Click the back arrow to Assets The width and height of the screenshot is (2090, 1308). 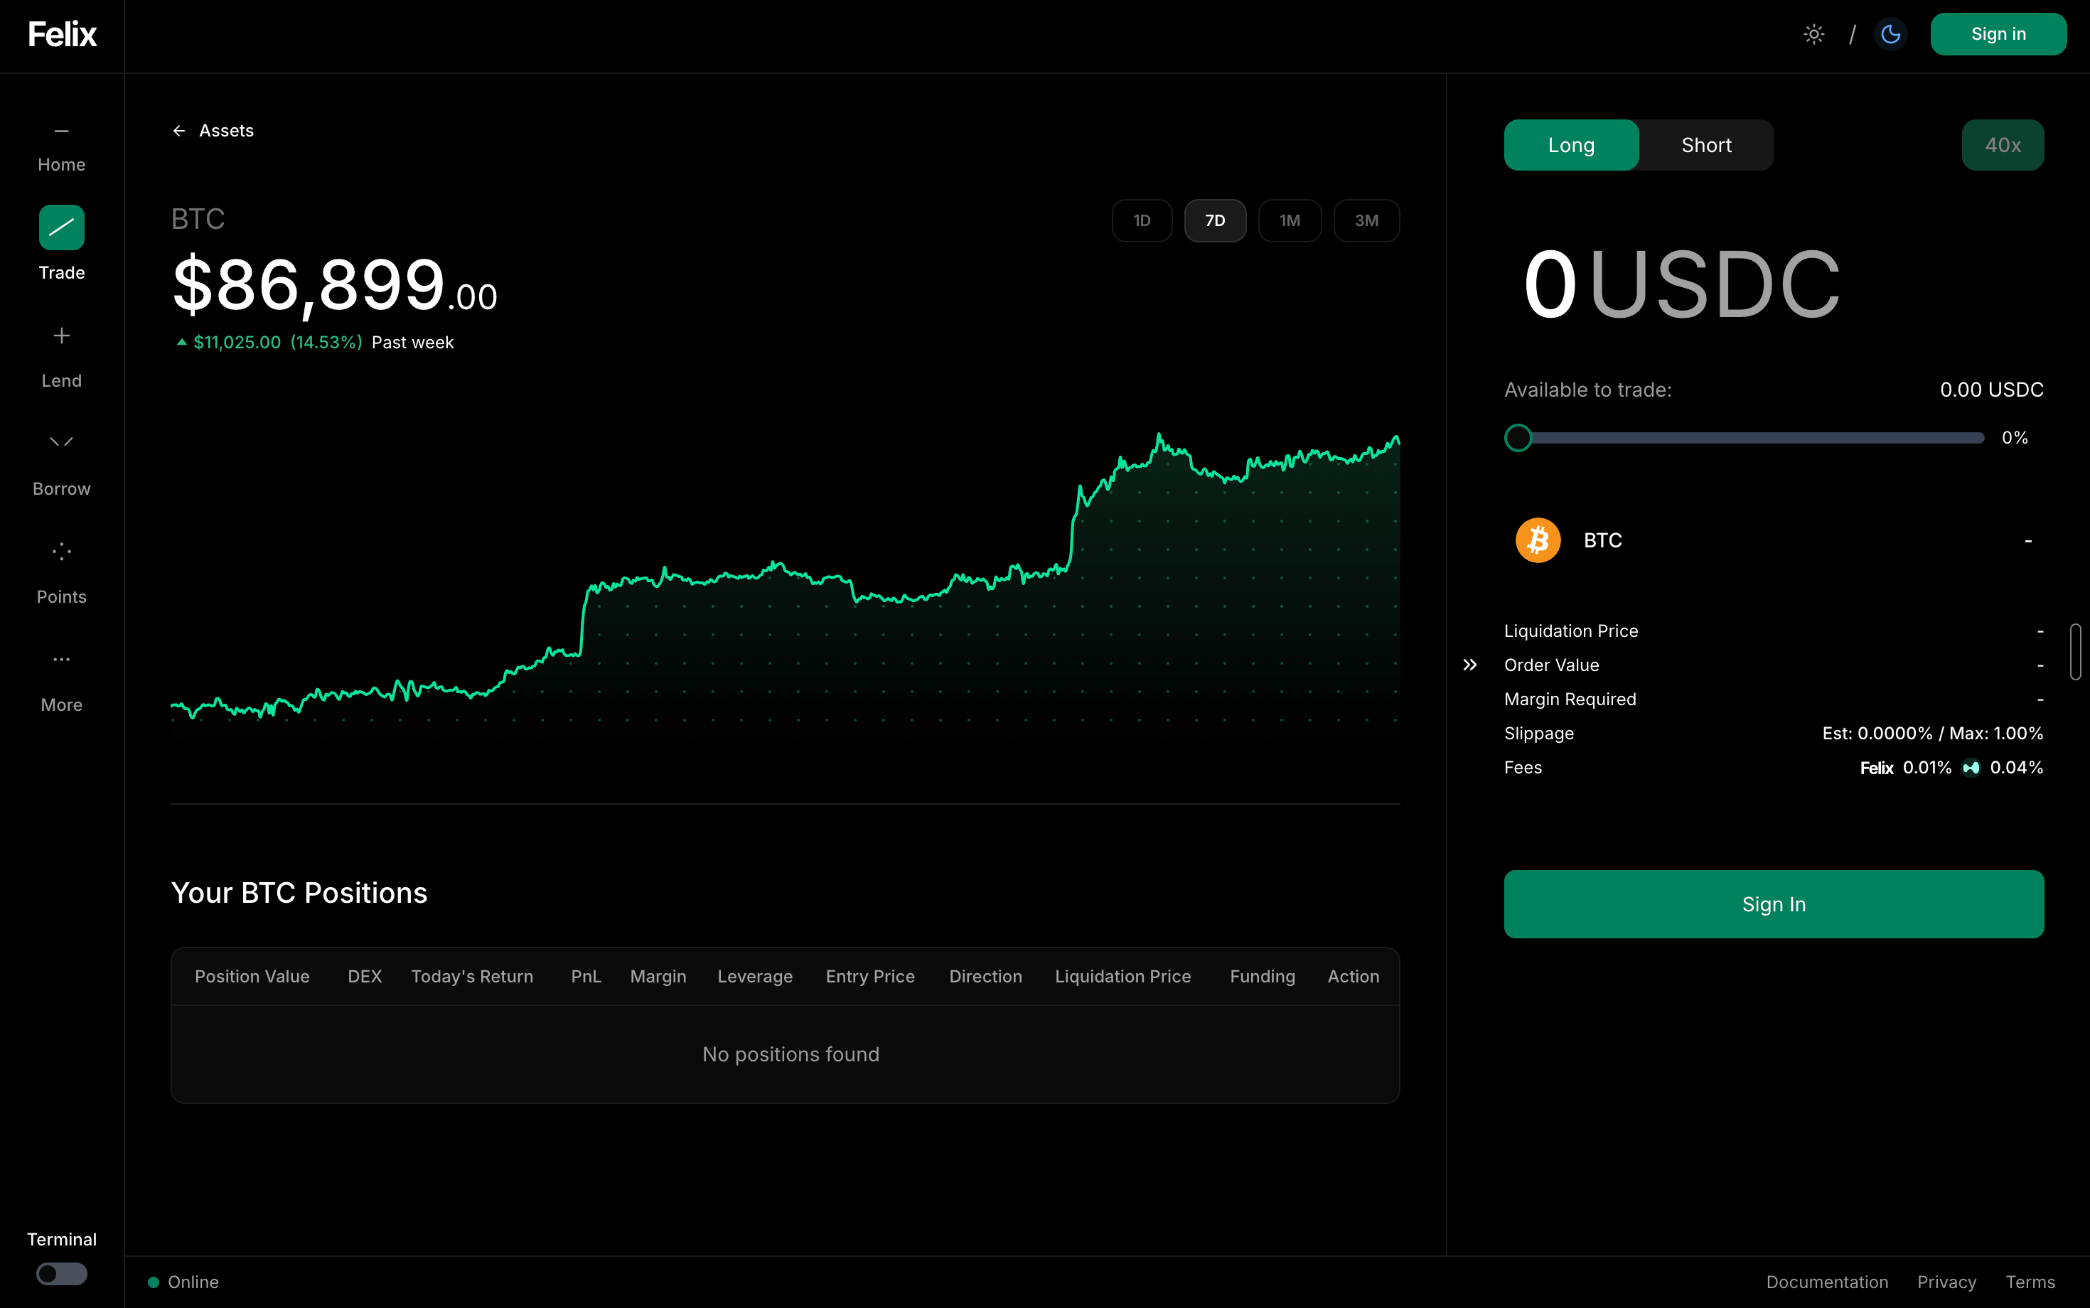tap(179, 131)
